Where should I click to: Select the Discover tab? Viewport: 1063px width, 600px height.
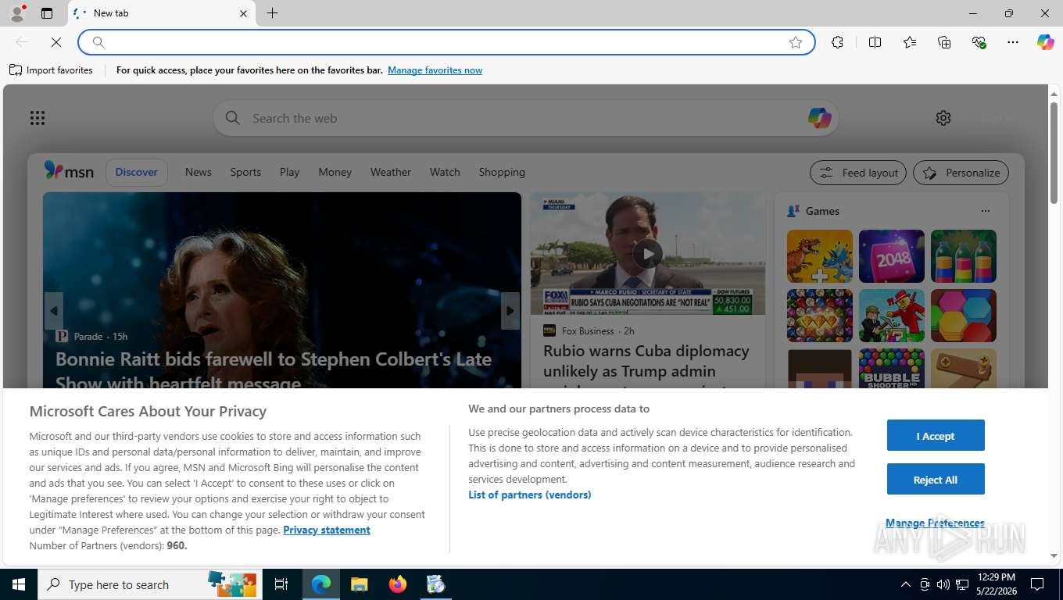pos(137,172)
